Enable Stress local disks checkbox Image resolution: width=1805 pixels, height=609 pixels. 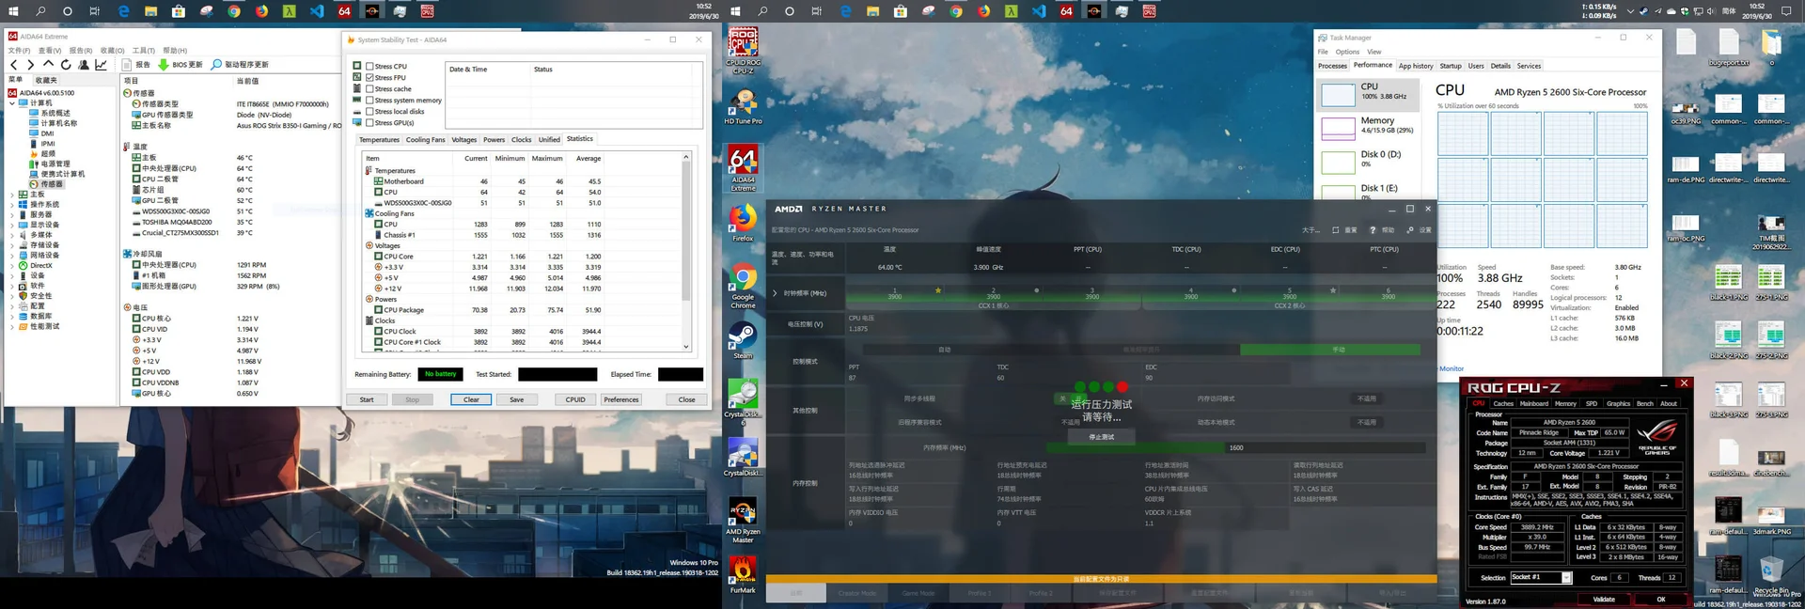point(369,111)
